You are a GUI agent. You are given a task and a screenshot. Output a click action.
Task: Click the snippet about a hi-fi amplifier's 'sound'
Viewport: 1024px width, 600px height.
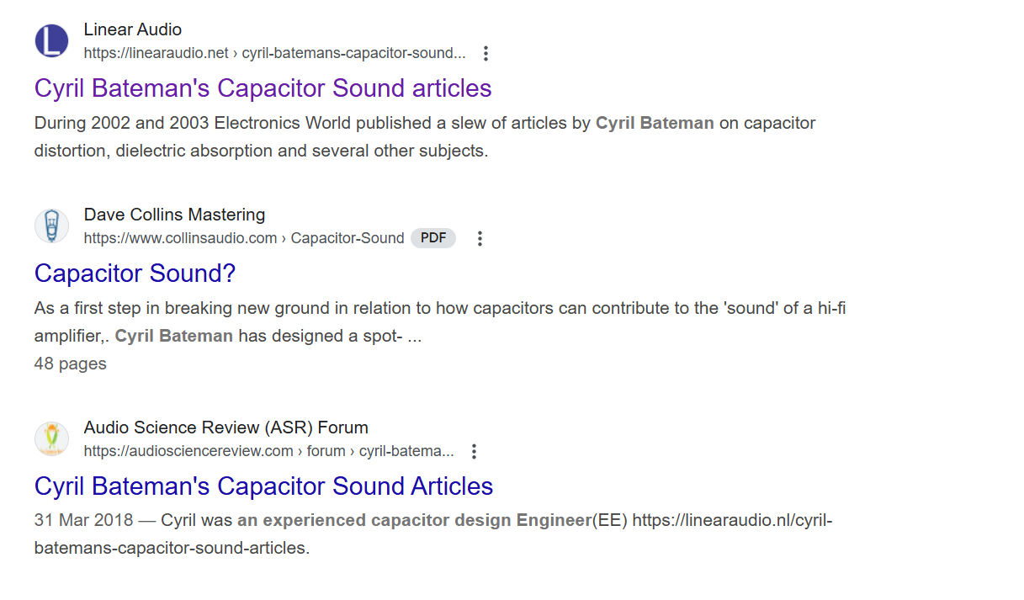pyautogui.click(x=440, y=322)
